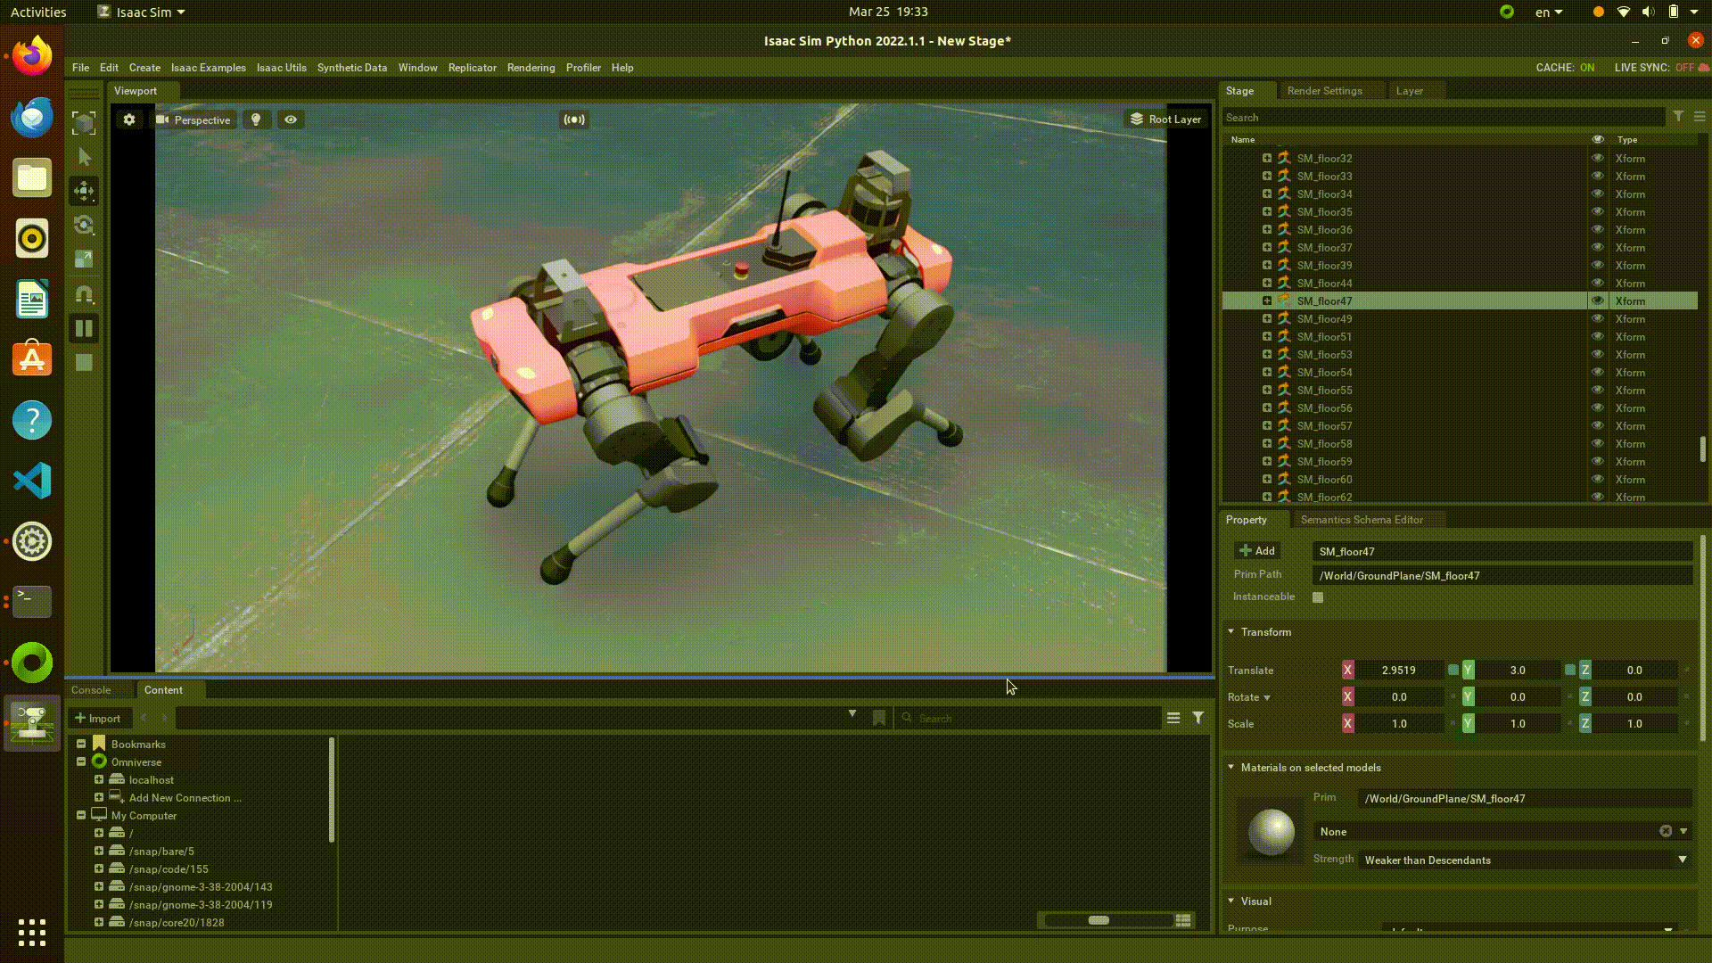Image resolution: width=1712 pixels, height=963 pixels.
Task: Pause the simulation playback
Action: click(84, 328)
